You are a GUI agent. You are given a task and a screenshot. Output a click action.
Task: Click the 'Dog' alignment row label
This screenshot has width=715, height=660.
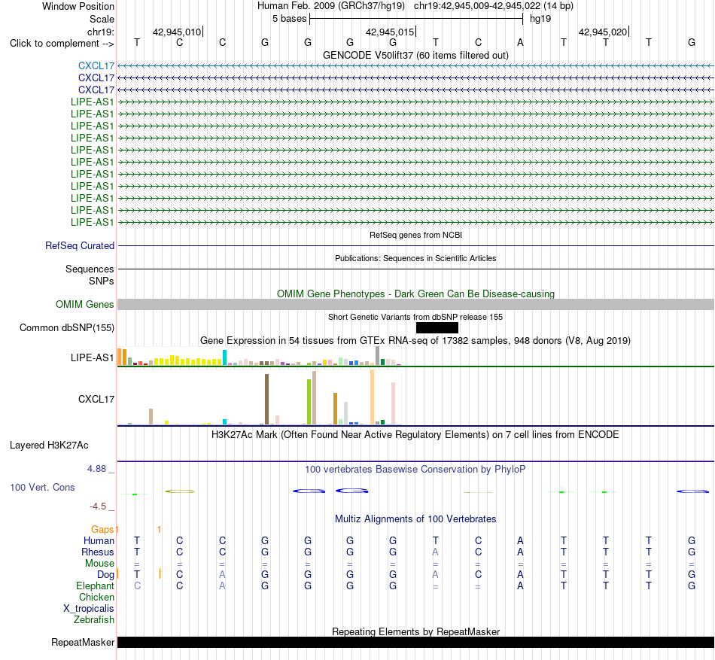(105, 575)
